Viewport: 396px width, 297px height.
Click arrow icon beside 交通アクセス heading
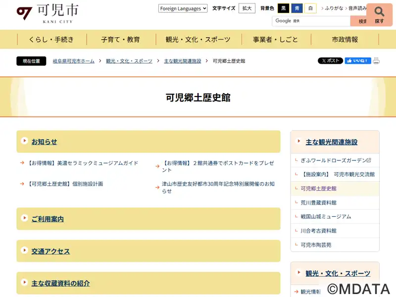pyautogui.click(x=24, y=251)
